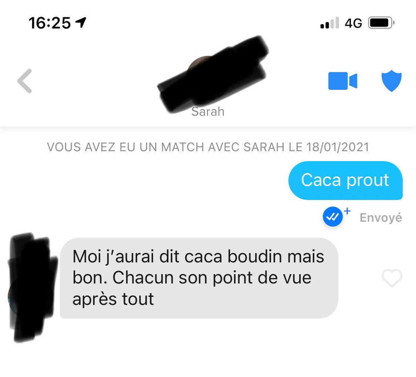Tap Sarah's "caca boudin" reply bubble
Screen dimensions: 416x377
[x=199, y=278]
